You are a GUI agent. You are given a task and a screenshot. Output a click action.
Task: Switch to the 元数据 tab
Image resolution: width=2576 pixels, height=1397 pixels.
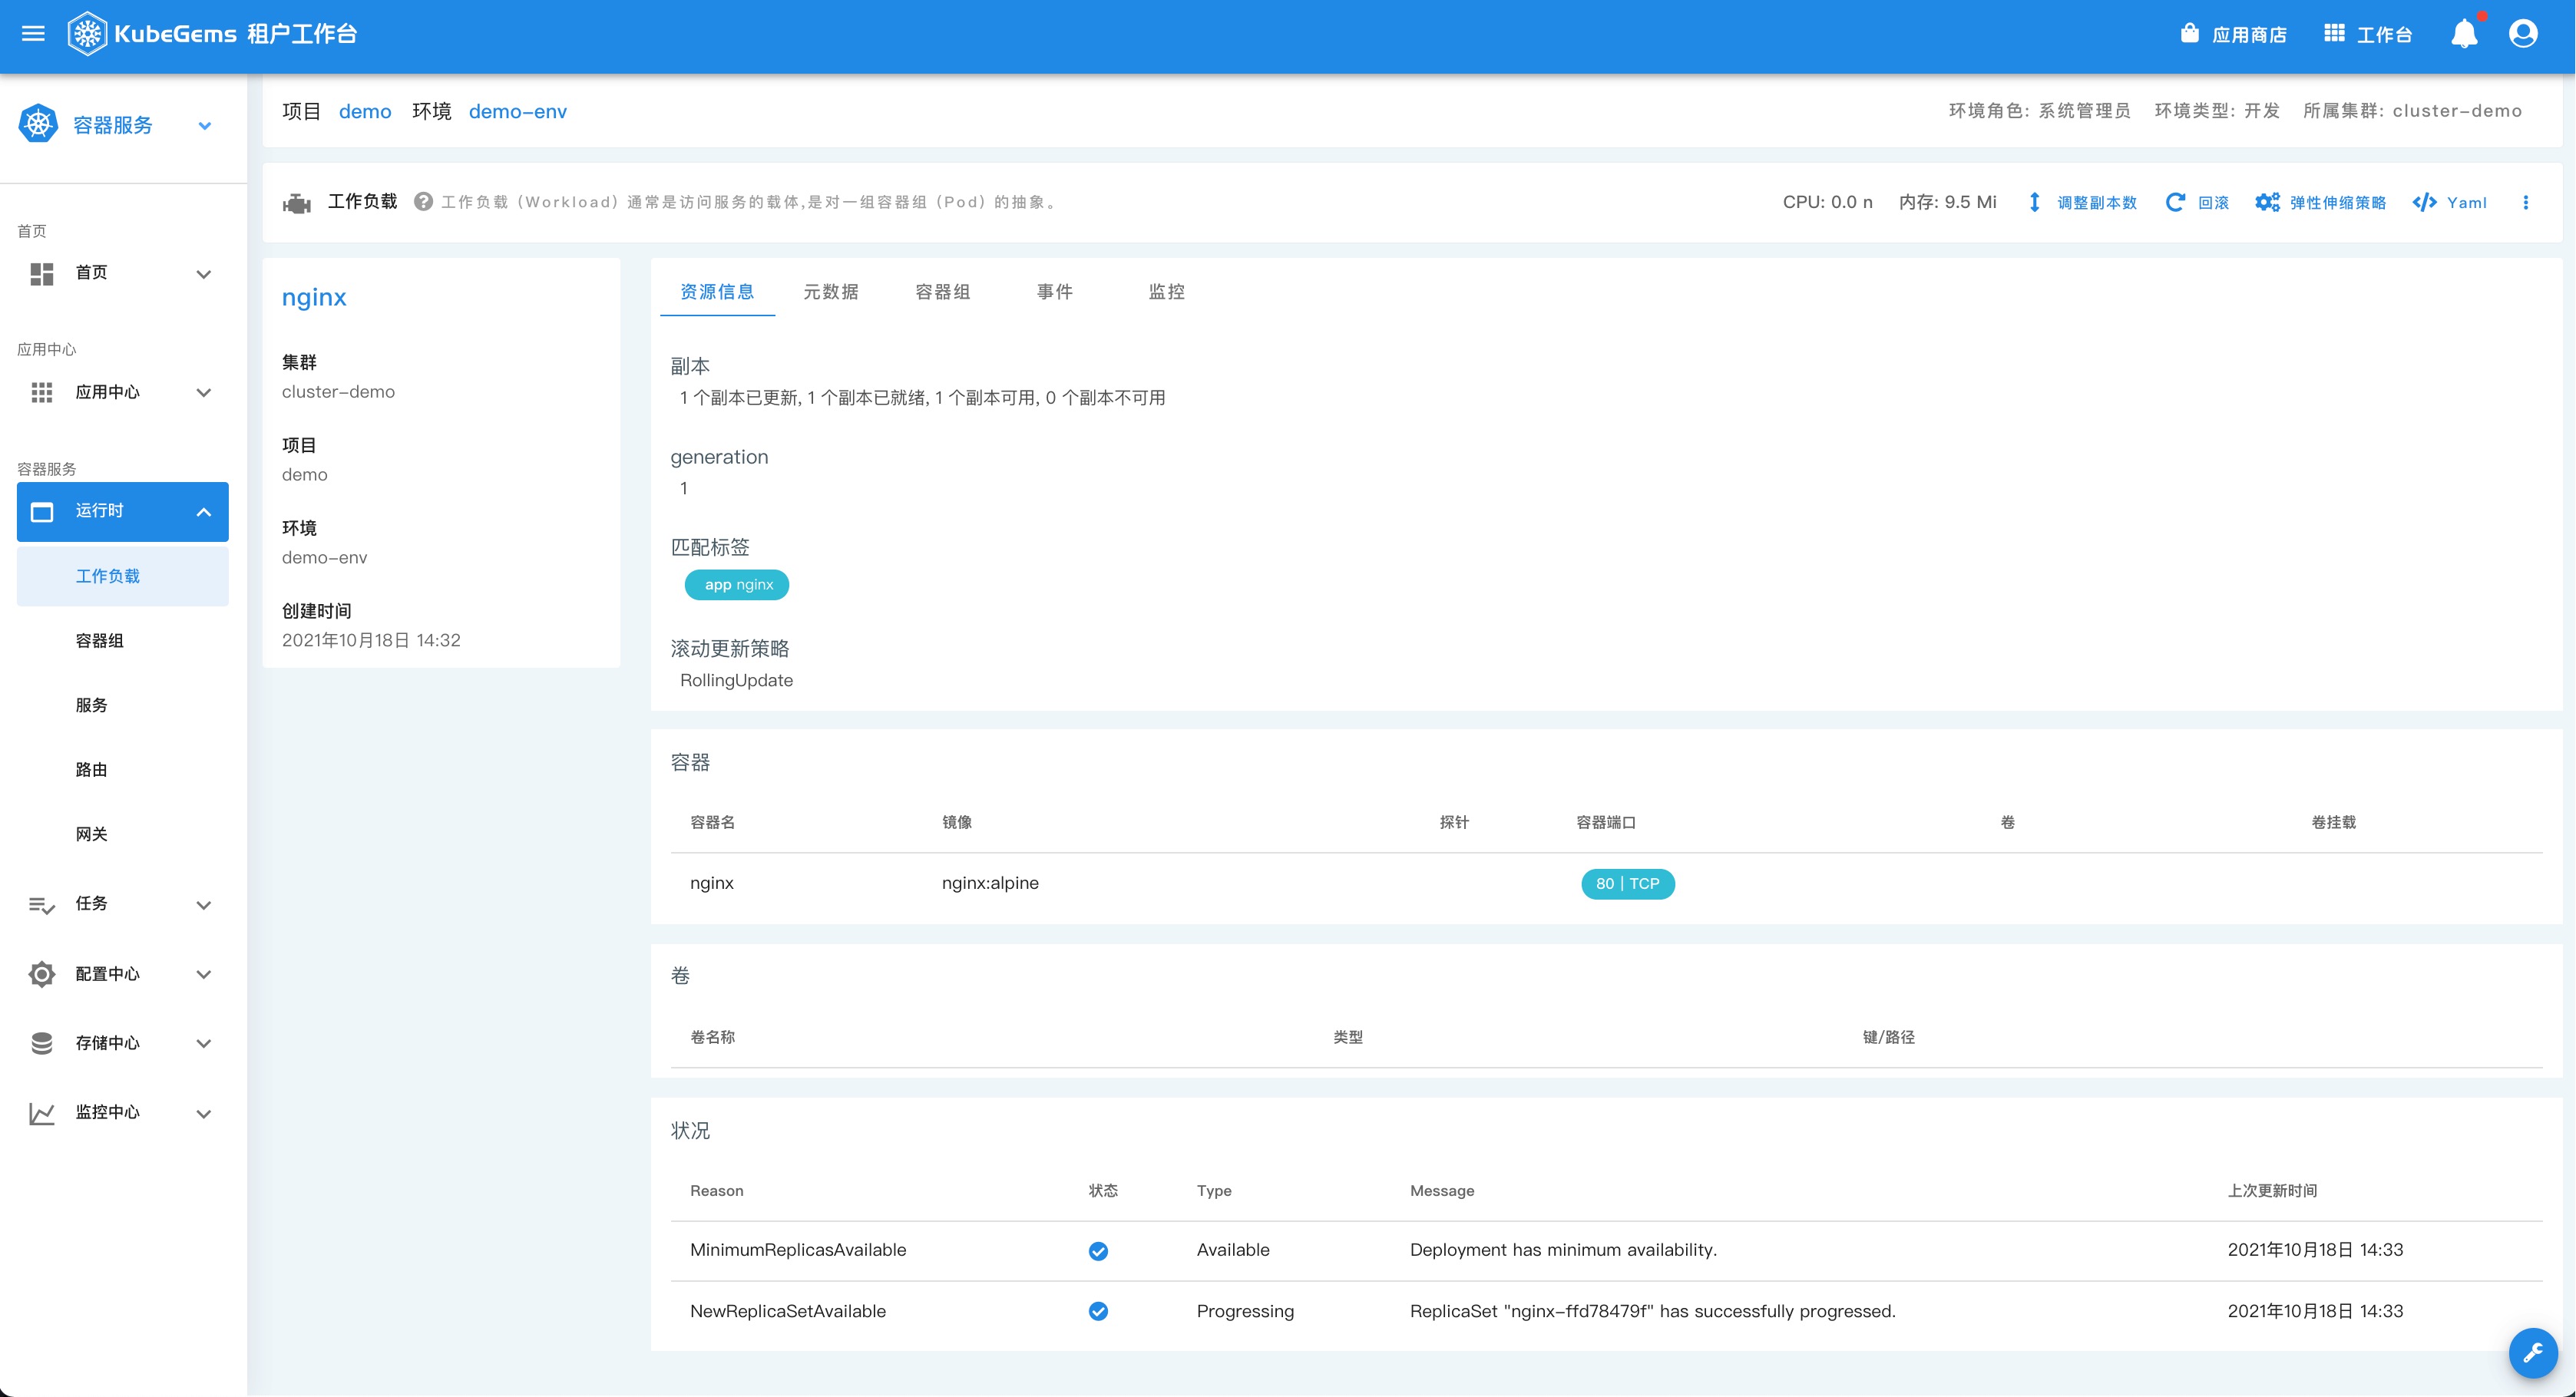pos(830,292)
